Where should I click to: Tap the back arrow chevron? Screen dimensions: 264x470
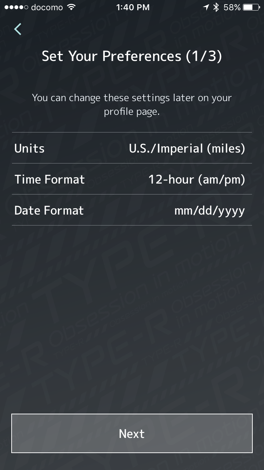click(x=18, y=29)
